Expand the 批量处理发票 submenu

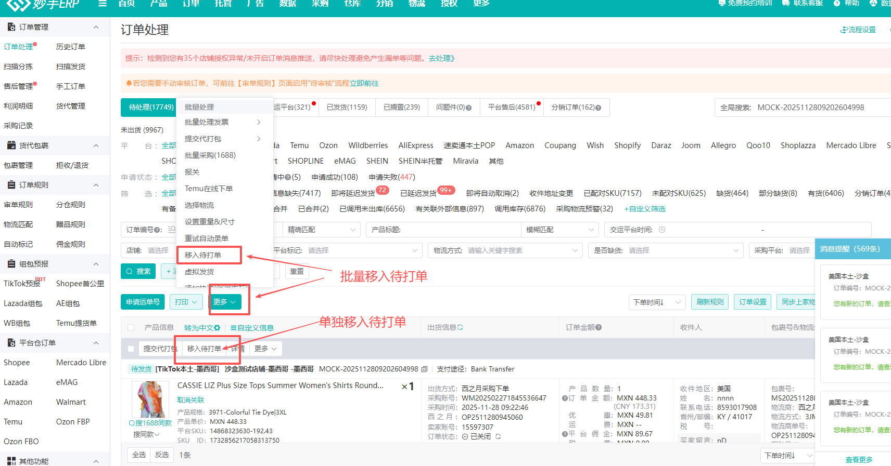click(x=225, y=122)
